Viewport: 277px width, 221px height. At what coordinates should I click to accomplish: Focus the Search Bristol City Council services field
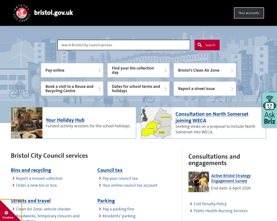click(x=124, y=45)
